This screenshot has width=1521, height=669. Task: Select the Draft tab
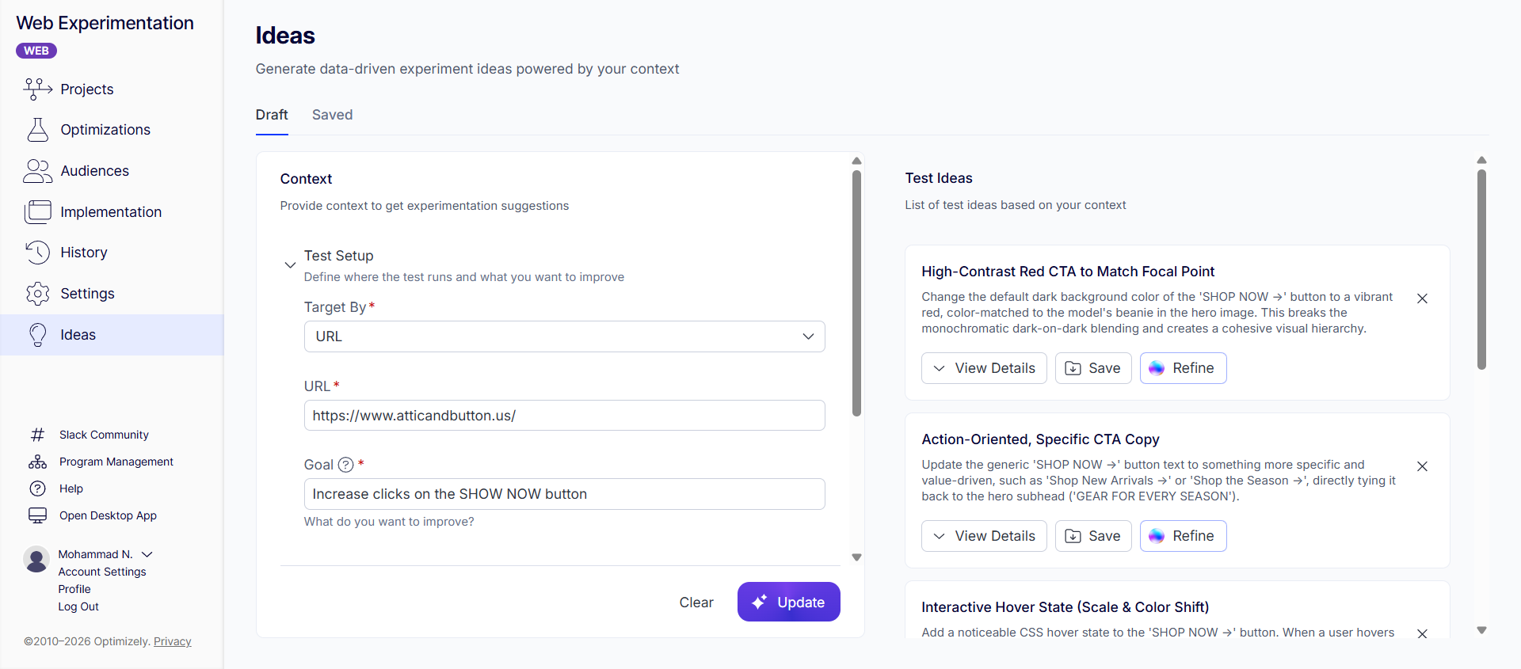272,115
